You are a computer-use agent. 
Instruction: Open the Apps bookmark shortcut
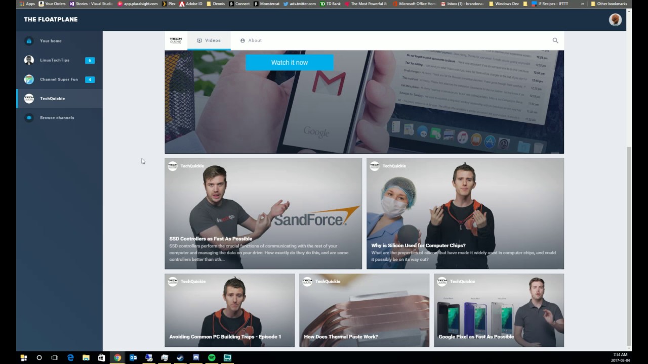pyautogui.click(x=26, y=4)
